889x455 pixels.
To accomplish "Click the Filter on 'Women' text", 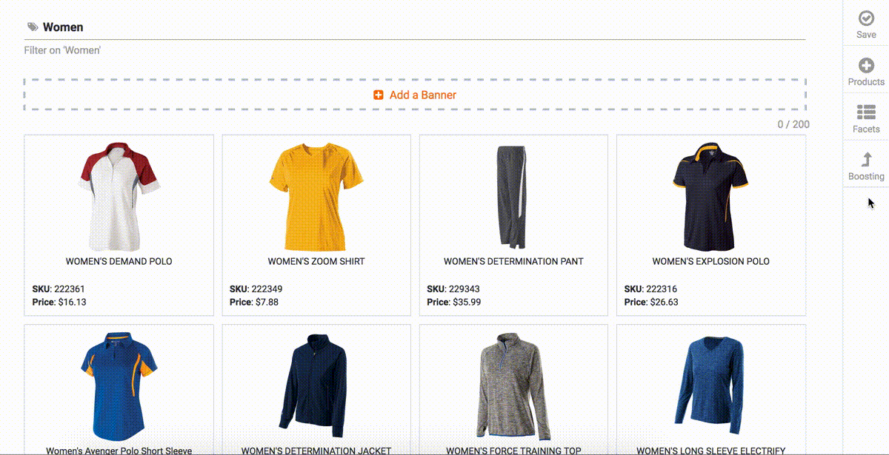I will (62, 50).
